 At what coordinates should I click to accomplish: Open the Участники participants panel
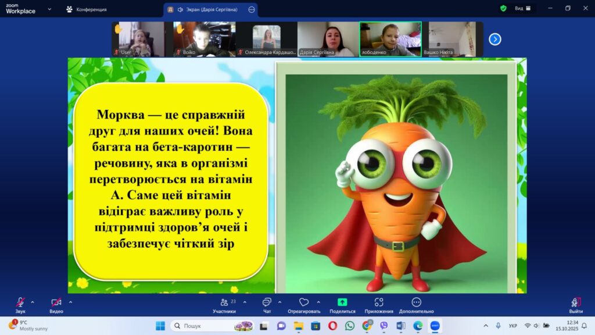click(224, 305)
